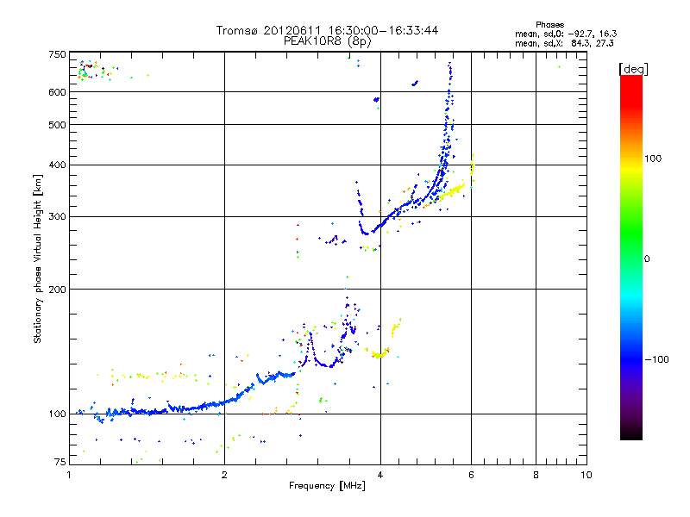
Task: Click the colorbar tick label '0'
Action: (x=647, y=258)
